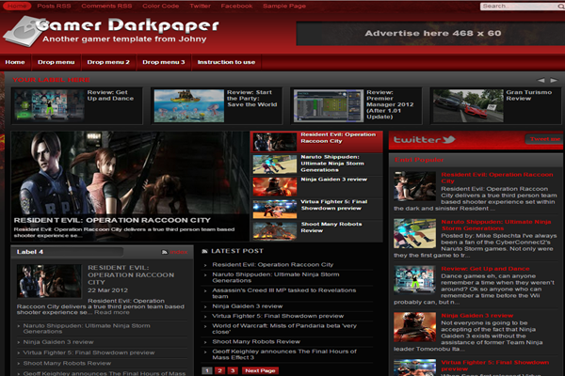Expand Drop menu
The width and height of the screenshot is (565, 376).
(x=56, y=62)
